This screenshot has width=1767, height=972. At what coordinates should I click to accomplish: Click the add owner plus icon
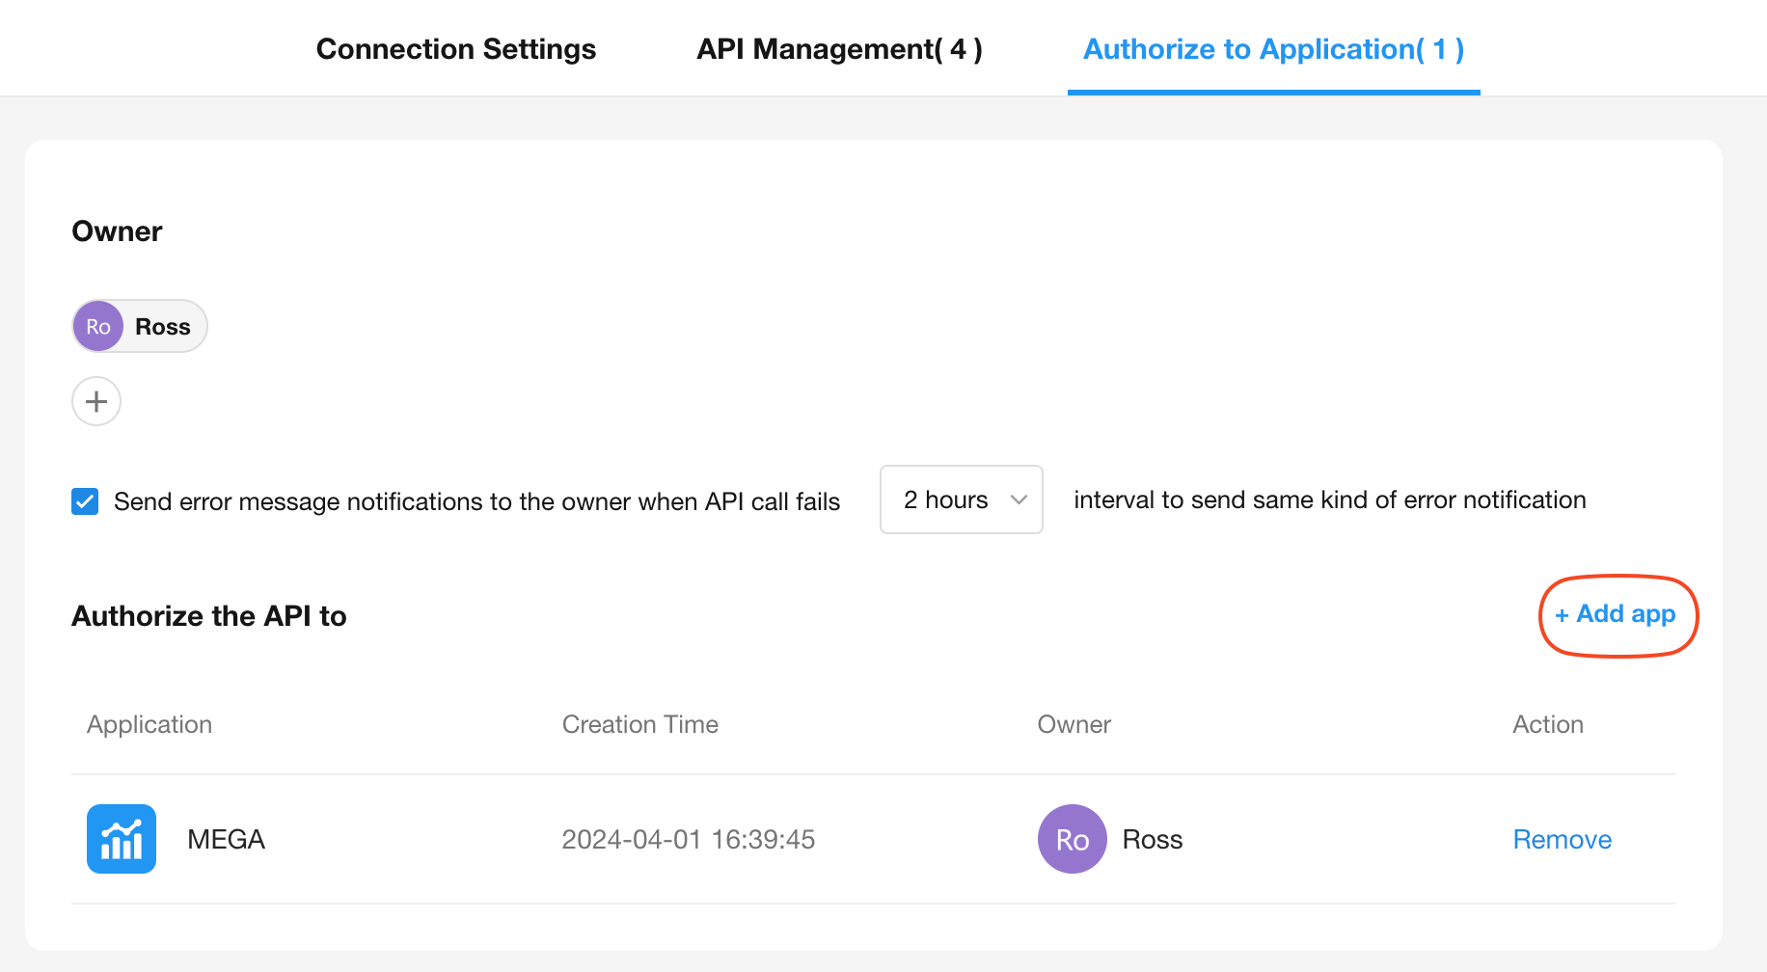(96, 401)
